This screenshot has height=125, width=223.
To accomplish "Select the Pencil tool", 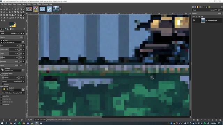I will pos(24,15).
